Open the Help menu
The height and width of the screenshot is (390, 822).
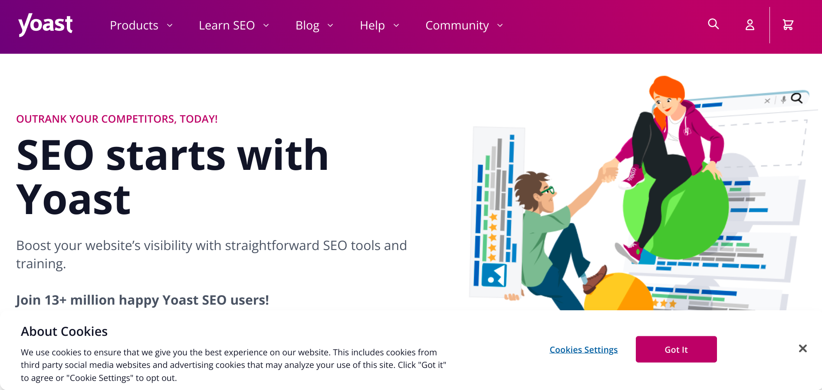coord(372,26)
